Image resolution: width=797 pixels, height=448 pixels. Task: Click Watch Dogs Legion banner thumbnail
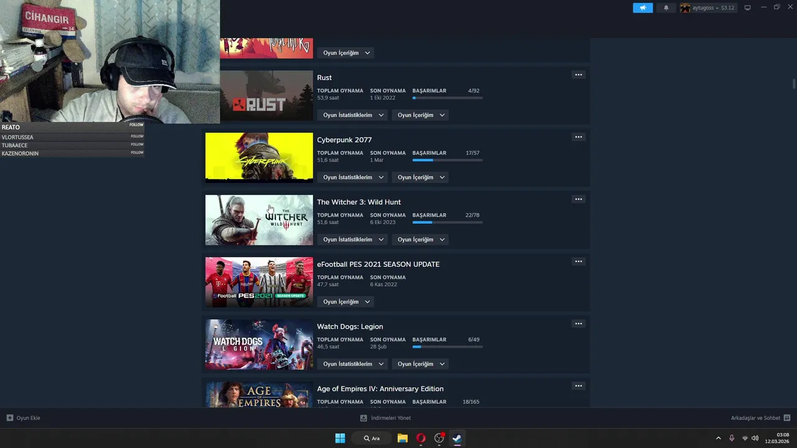[x=259, y=344]
